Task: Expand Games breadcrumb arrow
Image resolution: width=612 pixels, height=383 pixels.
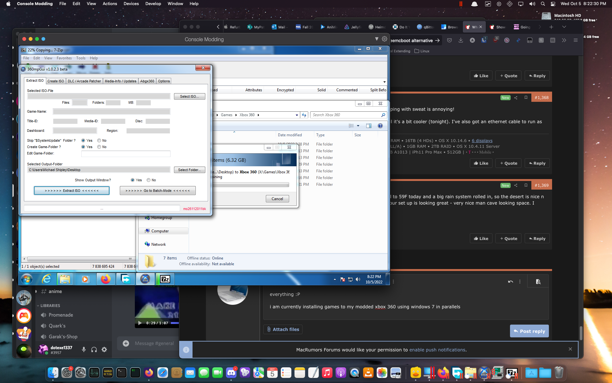Action: (236, 115)
